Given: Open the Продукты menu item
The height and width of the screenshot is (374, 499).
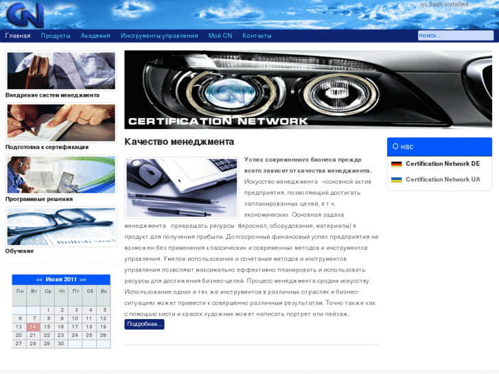Looking at the screenshot, I should point(56,36).
